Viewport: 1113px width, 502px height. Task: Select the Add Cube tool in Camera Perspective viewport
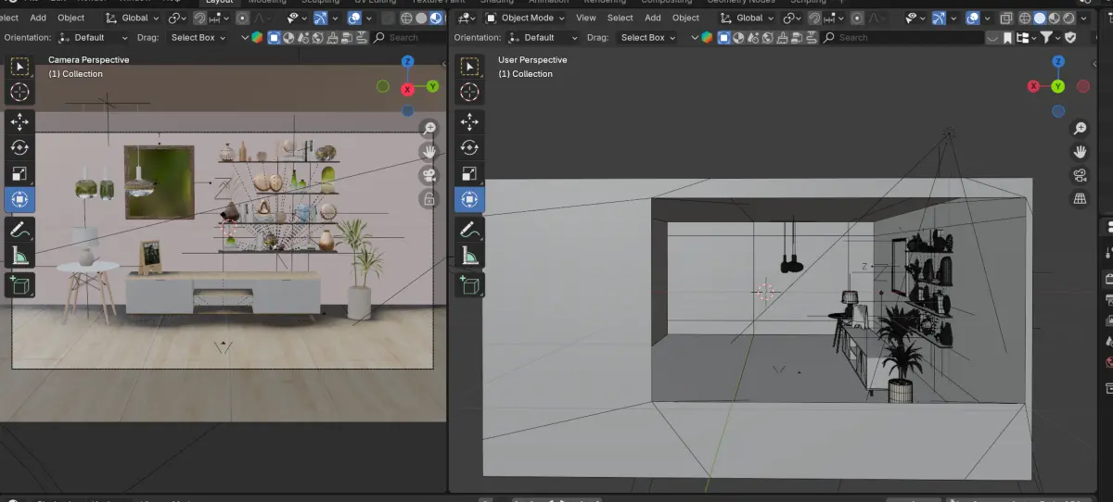(x=19, y=284)
